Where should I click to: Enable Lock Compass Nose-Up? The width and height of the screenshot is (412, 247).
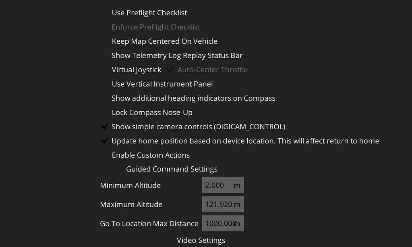152,112
